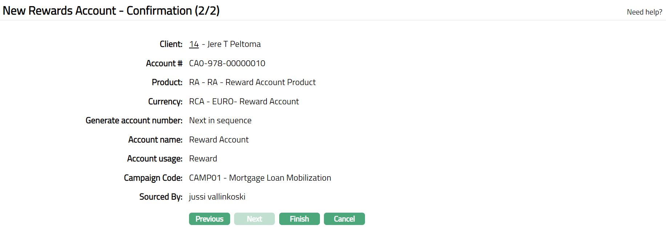Screen dimensions: 666x233
Task: Click the Finish button
Action: click(x=299, y=219)
